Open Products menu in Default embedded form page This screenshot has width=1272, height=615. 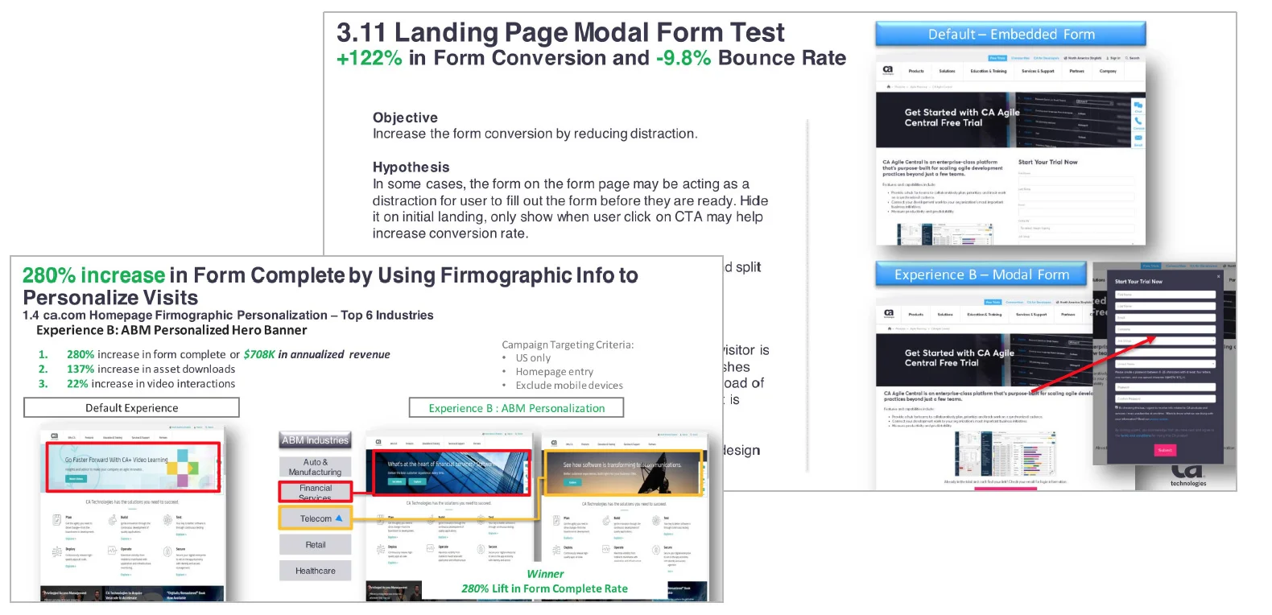916,71
